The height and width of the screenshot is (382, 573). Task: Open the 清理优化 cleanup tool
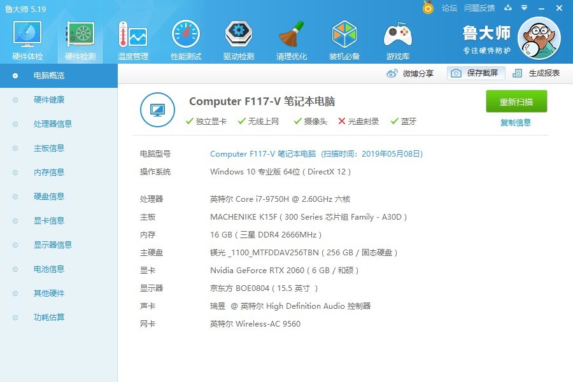pyautogui.click(x=291, y=38)
